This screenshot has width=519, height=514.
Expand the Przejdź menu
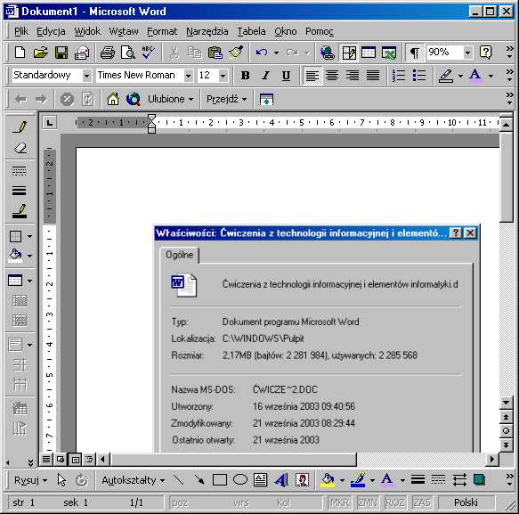point(226,99)
